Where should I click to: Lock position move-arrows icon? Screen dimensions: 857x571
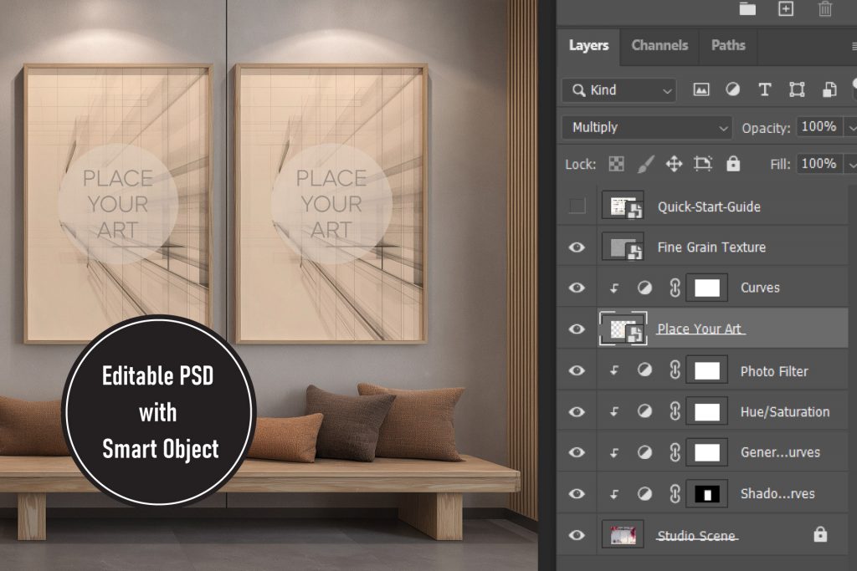pos(674,164)
